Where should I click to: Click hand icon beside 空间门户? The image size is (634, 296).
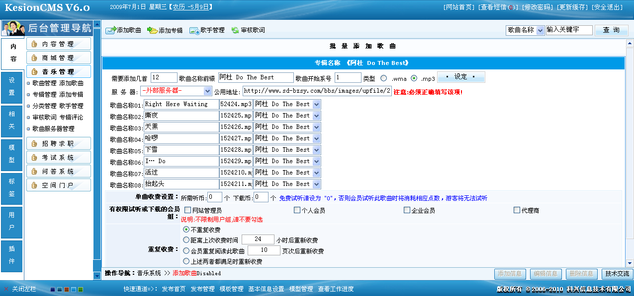pyautogui.click(x=34, y=185)
